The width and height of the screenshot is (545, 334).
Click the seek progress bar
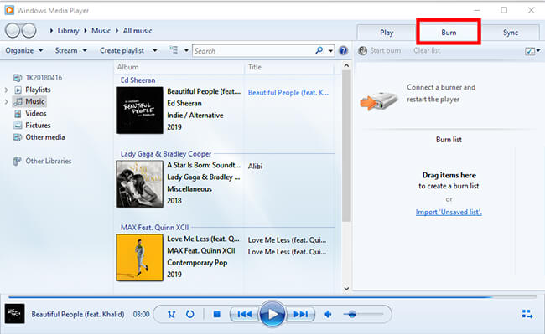pyautogui.click(x=272, y=297)
